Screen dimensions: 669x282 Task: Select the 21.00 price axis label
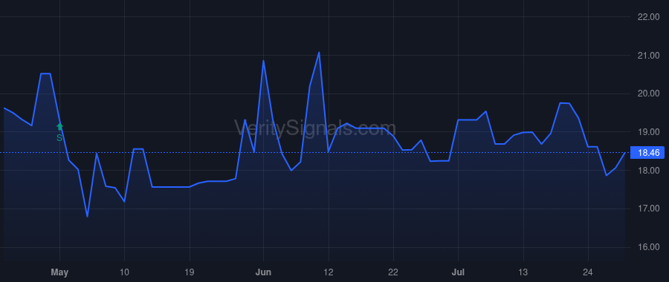648,56
